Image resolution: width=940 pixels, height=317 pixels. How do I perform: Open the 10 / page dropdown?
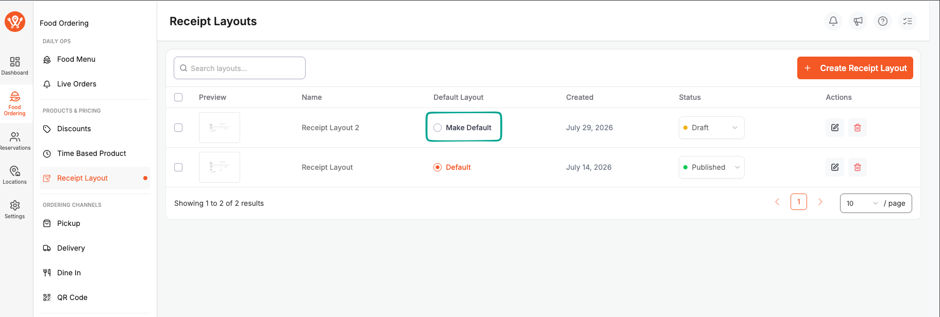pos(876,203)
